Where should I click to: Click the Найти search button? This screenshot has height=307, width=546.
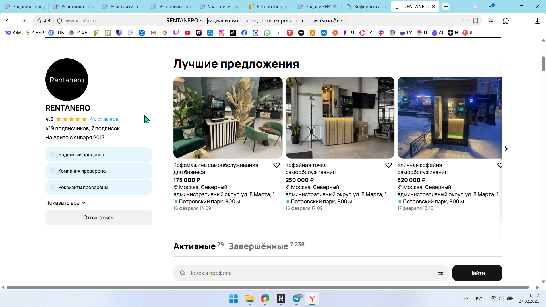point(477,273)
